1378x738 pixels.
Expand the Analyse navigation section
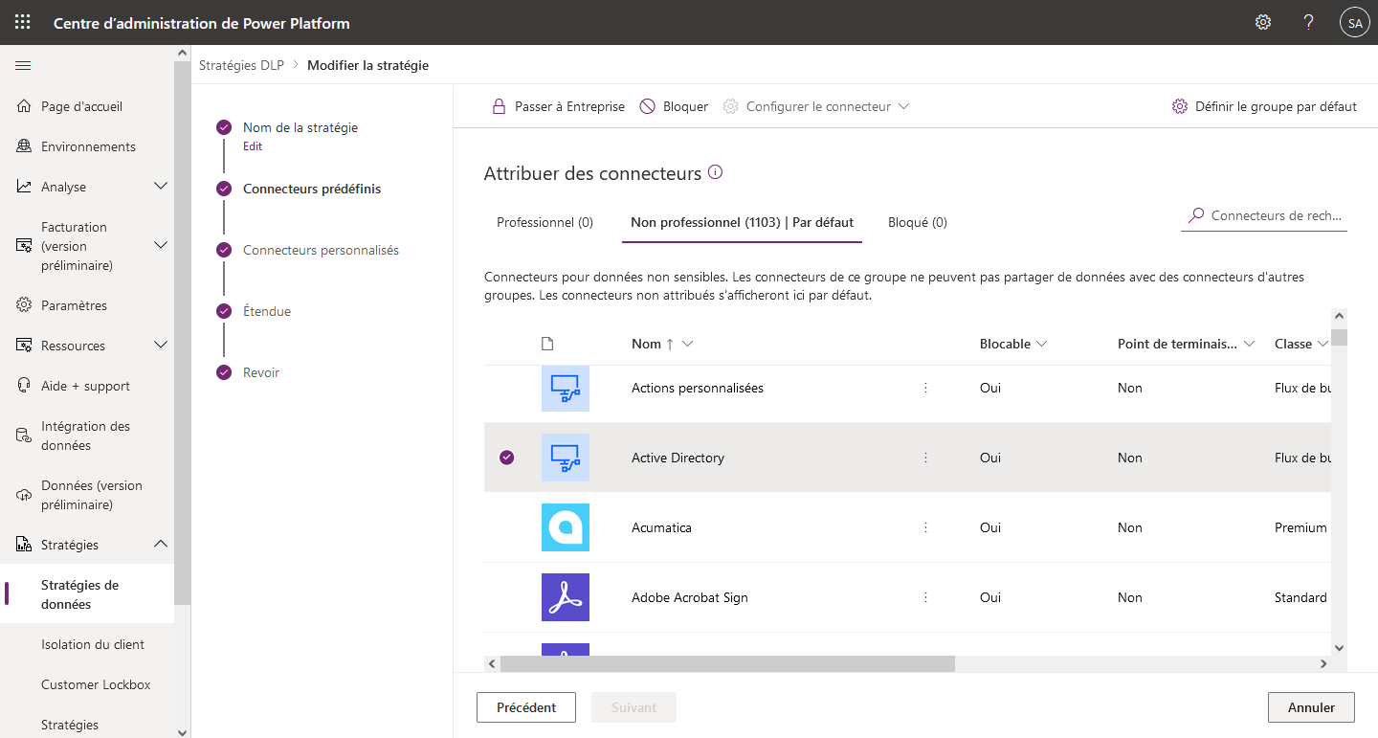(x=161, y=187)
